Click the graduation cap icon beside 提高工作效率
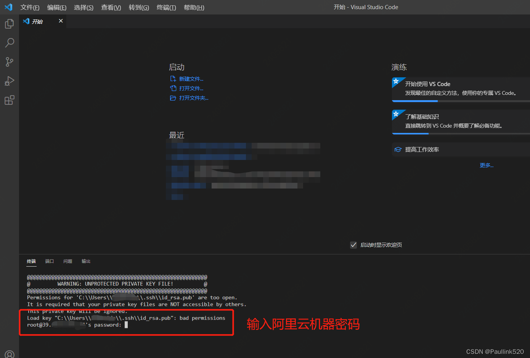The image size is (530, 358). pyautogui.click(x=398, y=150)
